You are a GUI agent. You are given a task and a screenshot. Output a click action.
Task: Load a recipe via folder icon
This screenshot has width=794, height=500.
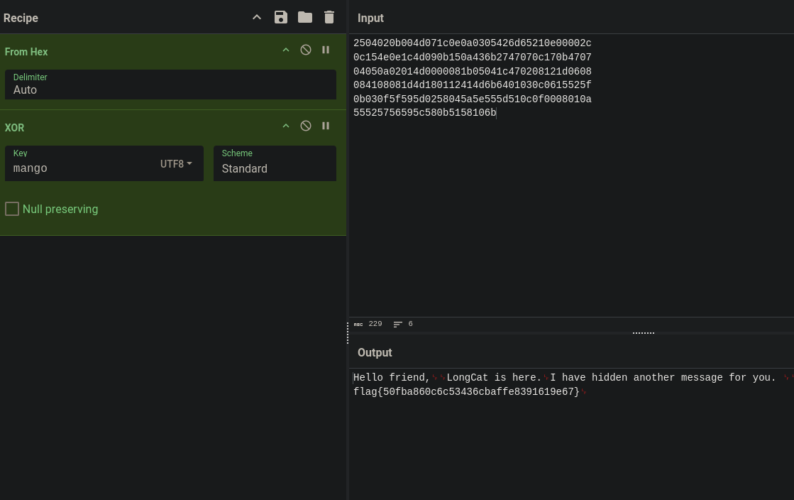coord(305,17)
